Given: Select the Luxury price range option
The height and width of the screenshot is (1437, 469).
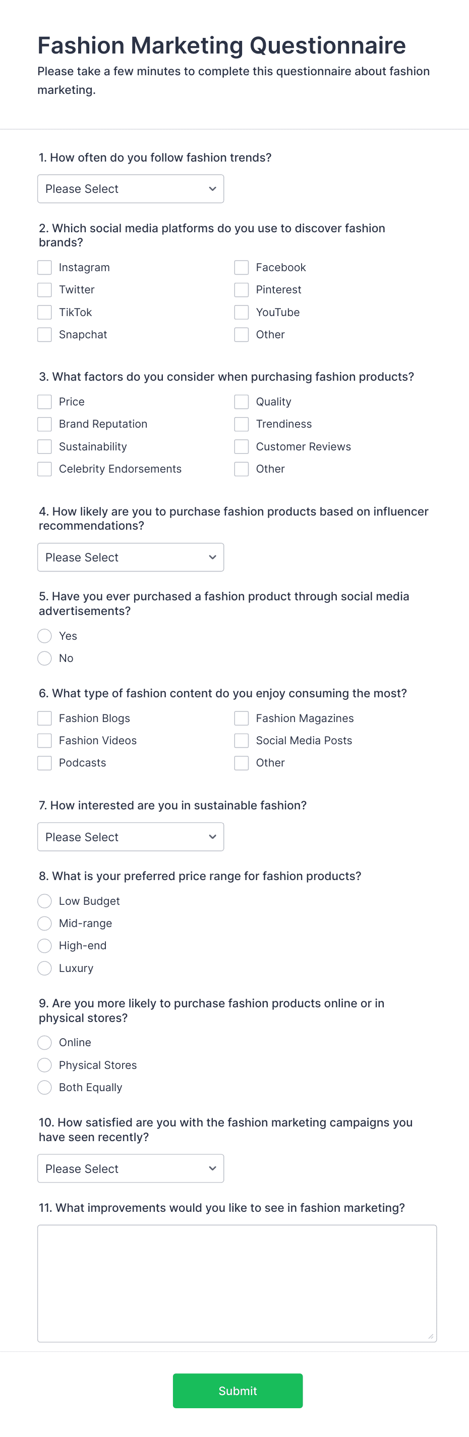Looking at the screenshot, I should (44, 968).
